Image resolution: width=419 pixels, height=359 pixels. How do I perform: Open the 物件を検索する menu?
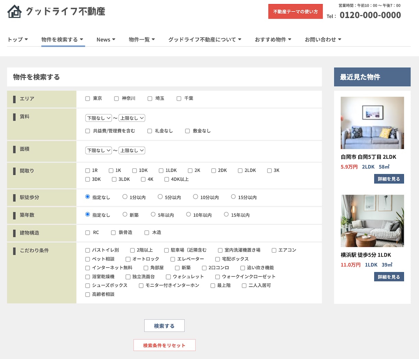63,40
